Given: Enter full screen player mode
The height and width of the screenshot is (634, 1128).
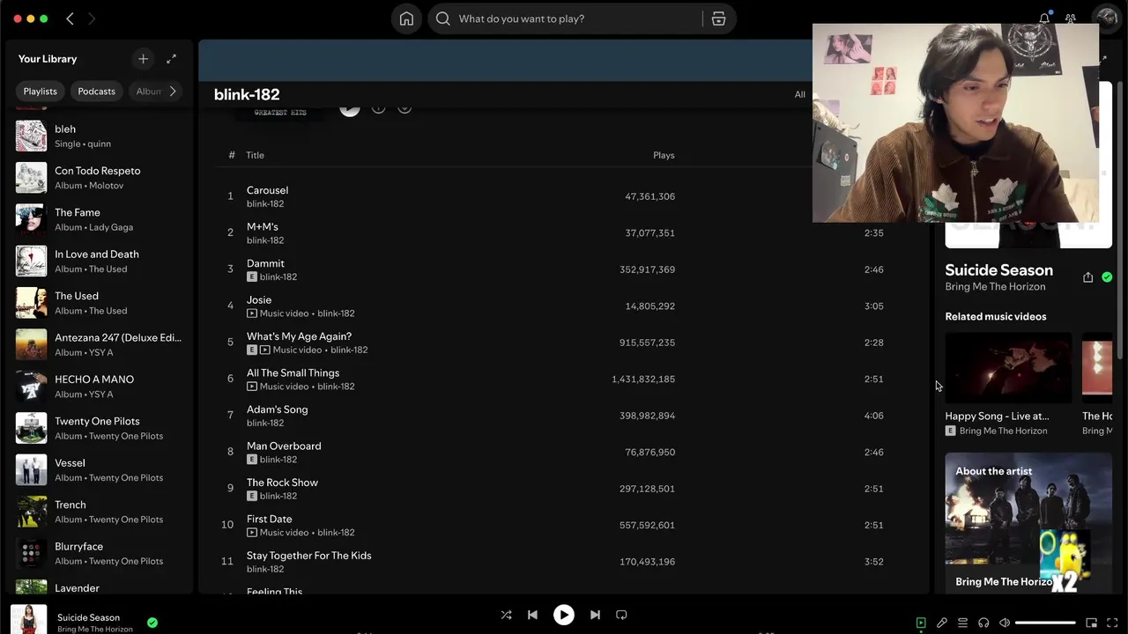Looking at the screenshot, I should 1112,623.
